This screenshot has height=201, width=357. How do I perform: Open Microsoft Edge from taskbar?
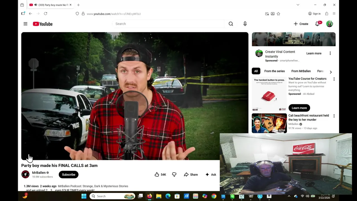(x=168, y=196)
